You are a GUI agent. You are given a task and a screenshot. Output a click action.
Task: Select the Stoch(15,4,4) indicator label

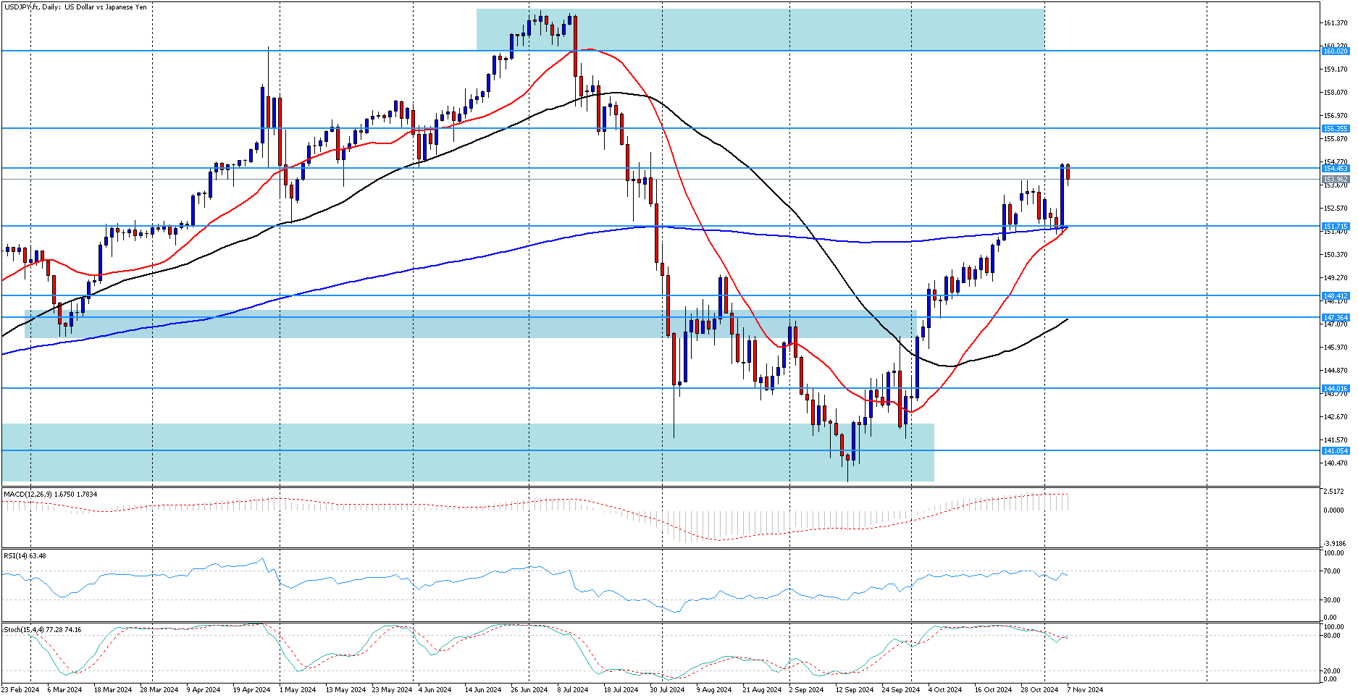coord(42,629)
